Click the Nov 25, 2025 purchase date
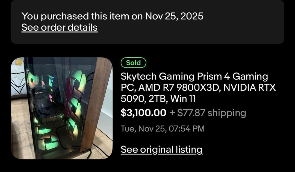This screenshot has height=172, width=295. click(x=174, y=16)
